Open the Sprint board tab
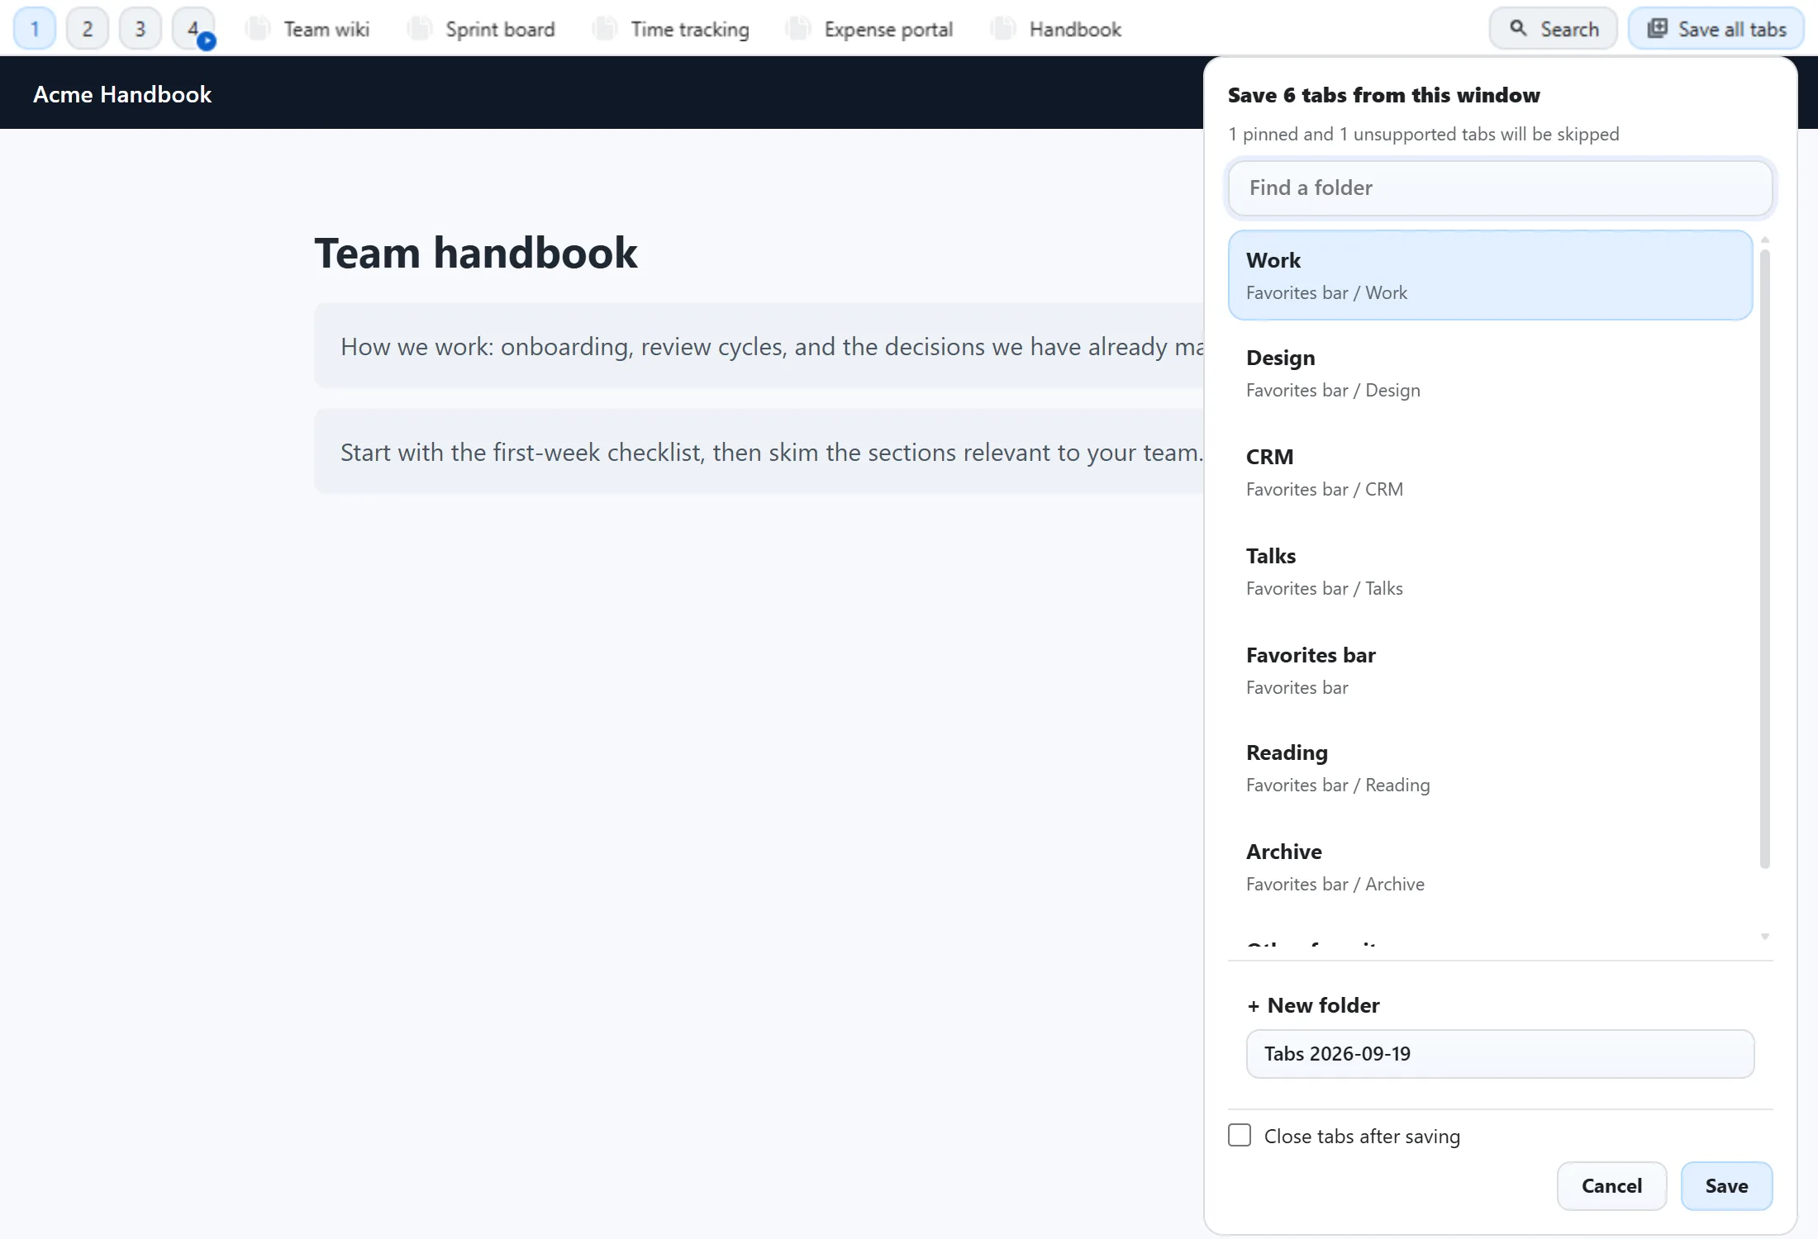 482,29
